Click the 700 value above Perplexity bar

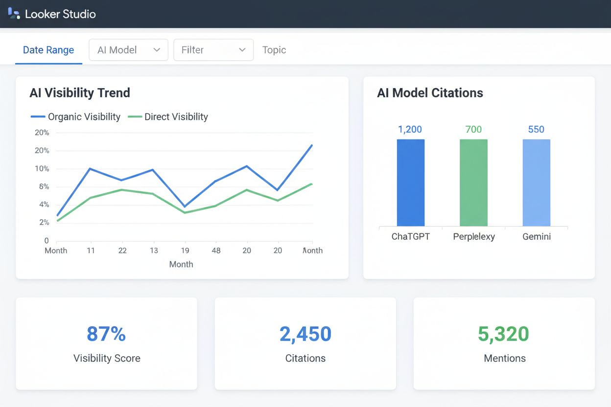click(473, 129)
